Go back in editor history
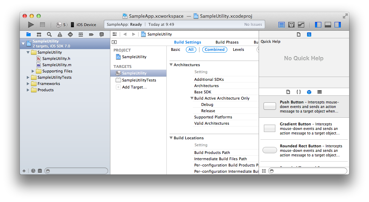Screen dimensions: 369x202 click(125, 34)
